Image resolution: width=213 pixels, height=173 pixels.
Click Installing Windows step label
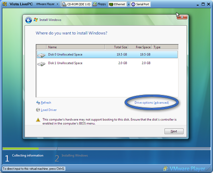click(x=75, y=156)
